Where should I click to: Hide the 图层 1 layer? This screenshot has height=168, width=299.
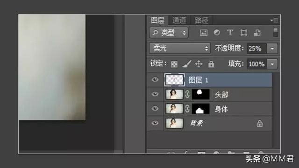pyautogui.click(x=155, y=79)
